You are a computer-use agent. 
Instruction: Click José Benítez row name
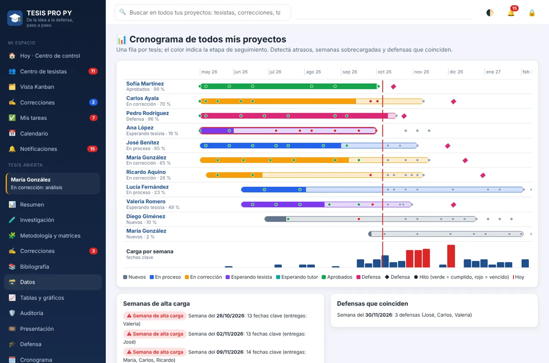(143, 143)
